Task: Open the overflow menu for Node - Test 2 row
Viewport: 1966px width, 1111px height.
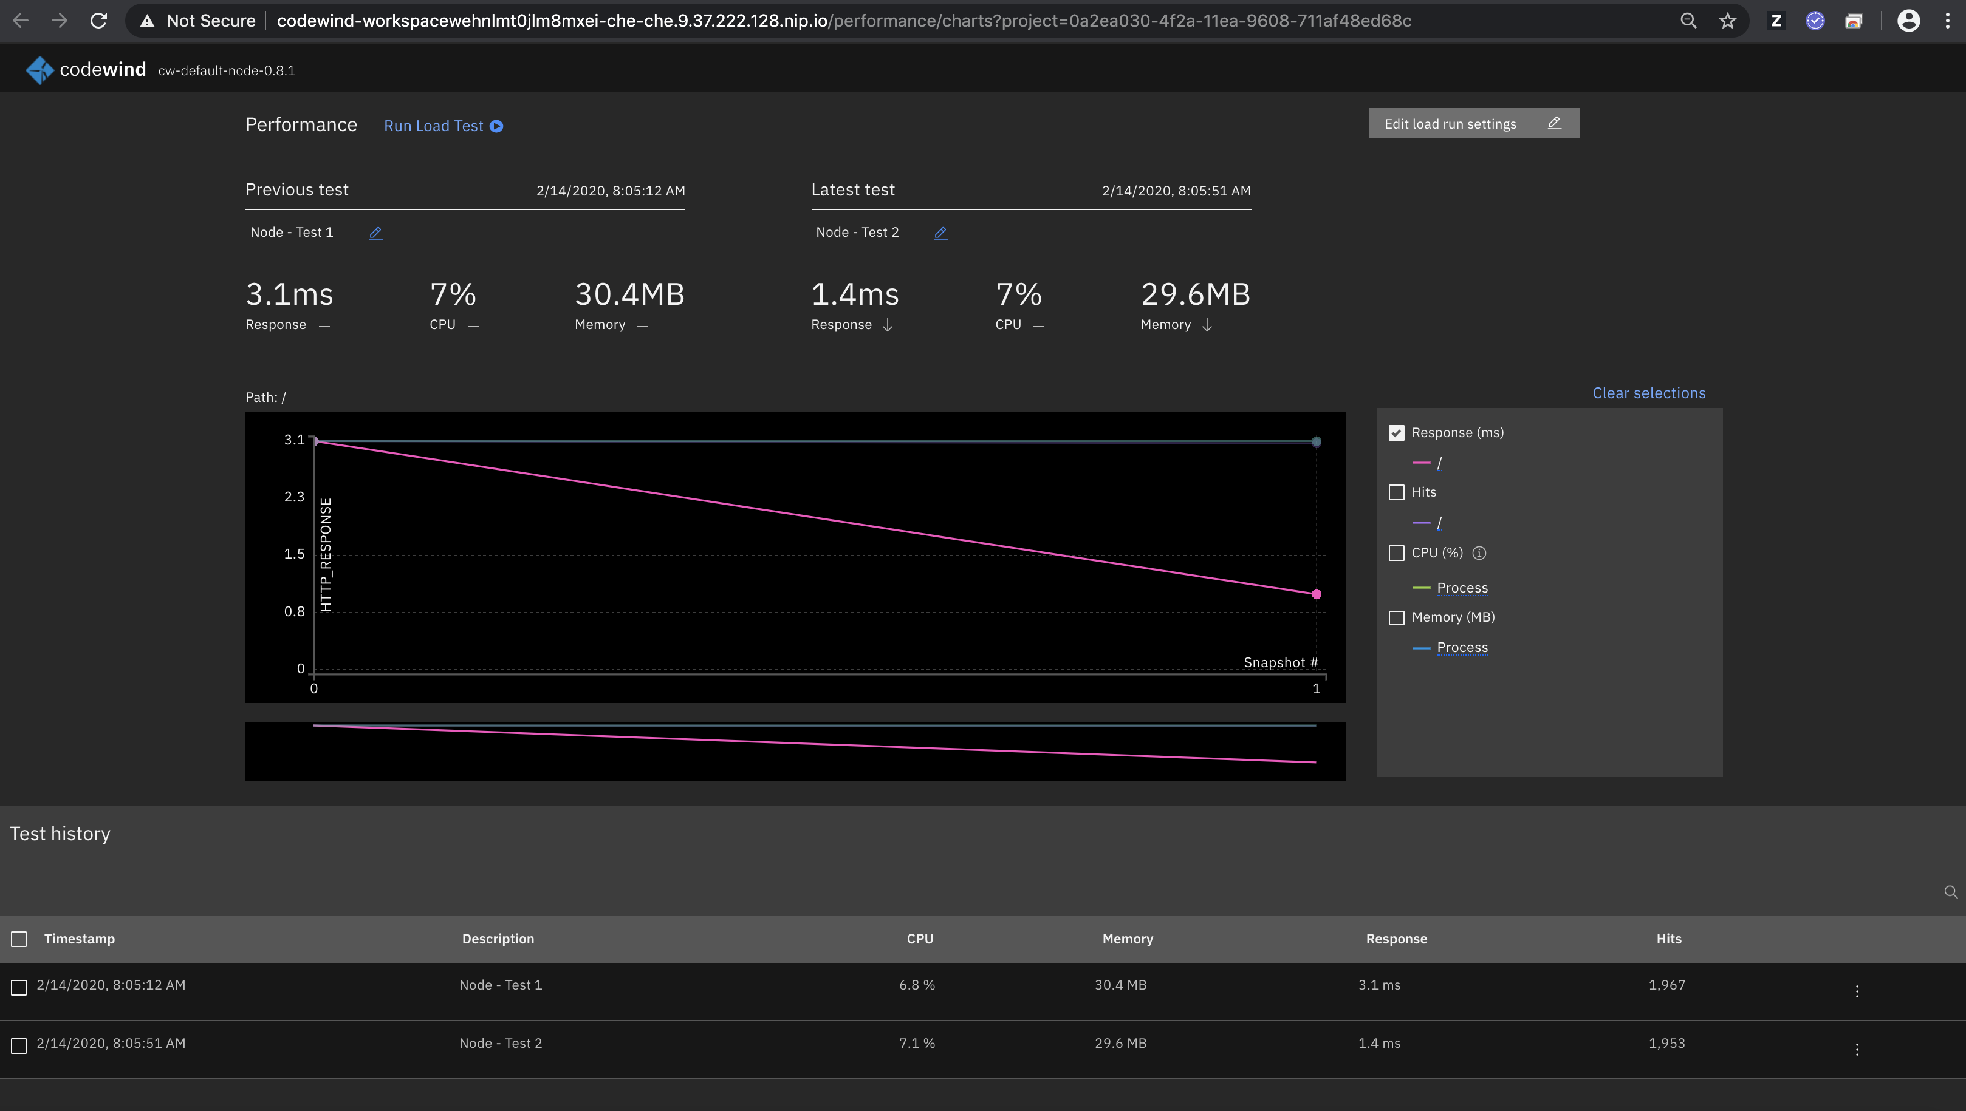Action: point(1857,1048)
